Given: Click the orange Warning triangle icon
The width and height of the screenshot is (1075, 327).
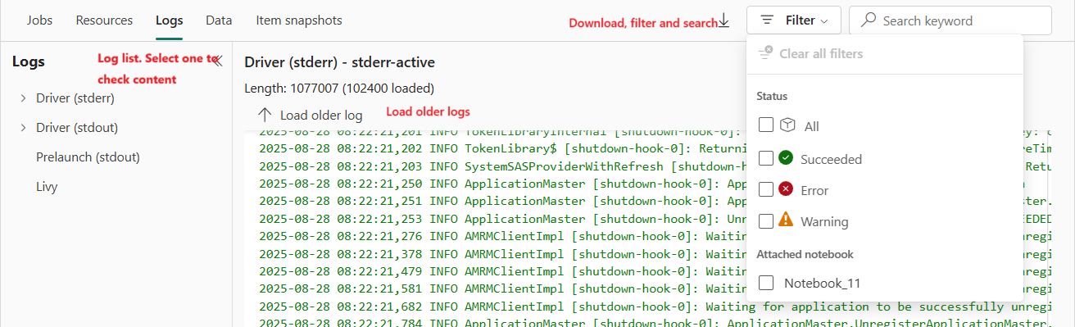Looking at the screenshot, I should point(786,220).
